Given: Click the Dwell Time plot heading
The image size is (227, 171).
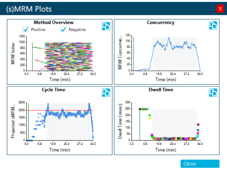Looking at the screenshot, I should [x=160, y=90].
